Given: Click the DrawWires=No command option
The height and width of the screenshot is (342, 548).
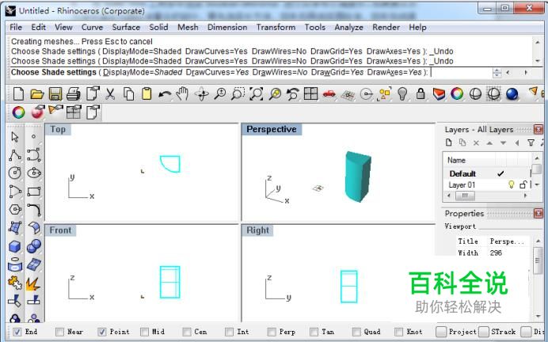Looking at the screenshot, I should click(280, 72).
